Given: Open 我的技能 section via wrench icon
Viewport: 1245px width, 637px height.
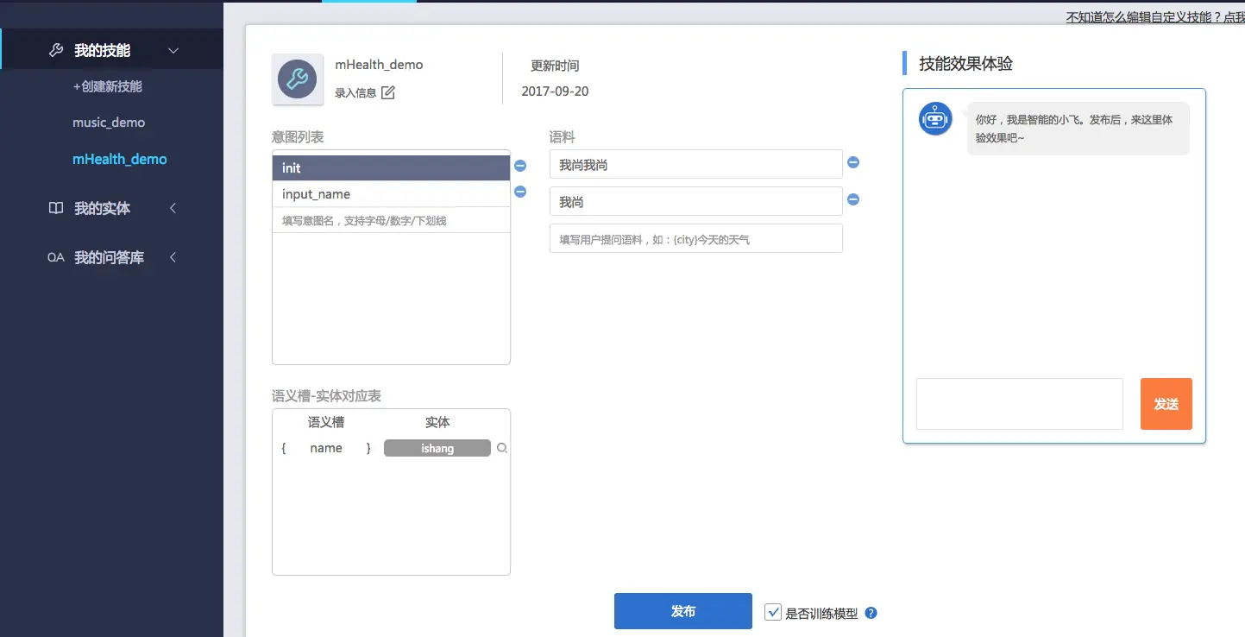Looking at the screenshot, I should click(56, 49).
